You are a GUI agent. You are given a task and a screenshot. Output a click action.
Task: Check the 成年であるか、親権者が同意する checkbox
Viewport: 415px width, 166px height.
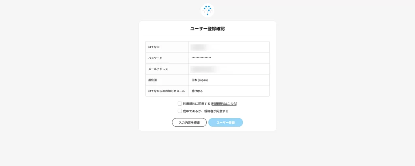tap(180, 111)
